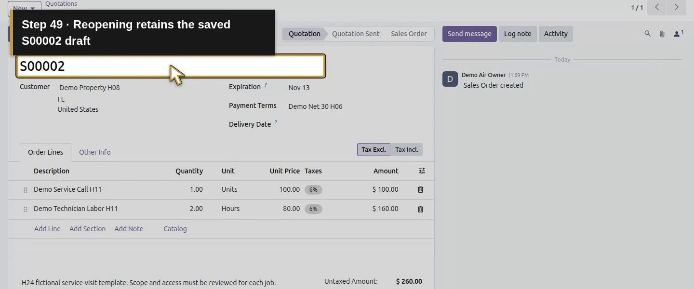694x289 pixels.
Task: Click Hours cell of Technician Labor line
Action: click(230, 209)
